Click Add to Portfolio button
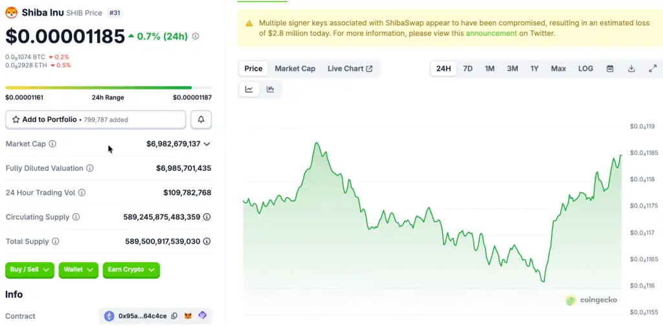663x326 pixels. pos(96,119)
